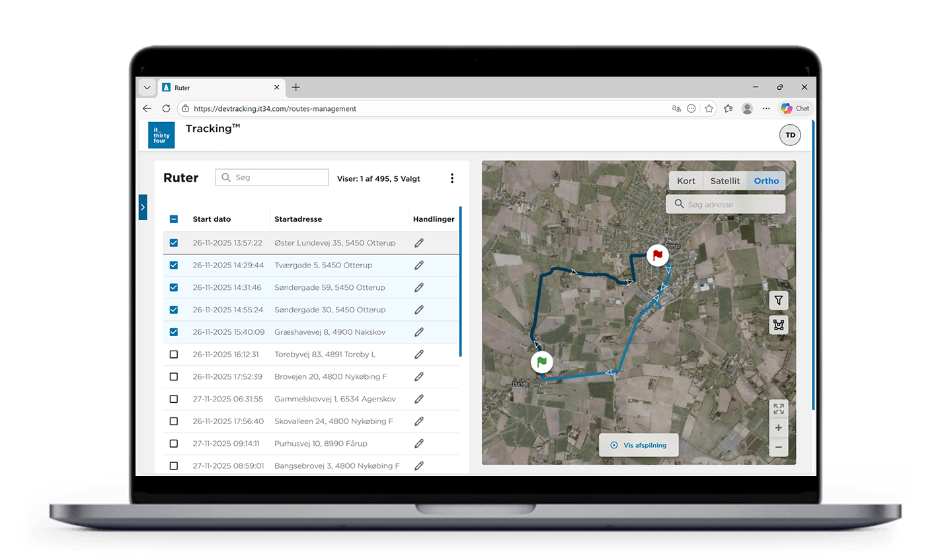Edit the Torebyvej 83 route with pencil icon
This screenshot has width=944, height=560.
419,355
